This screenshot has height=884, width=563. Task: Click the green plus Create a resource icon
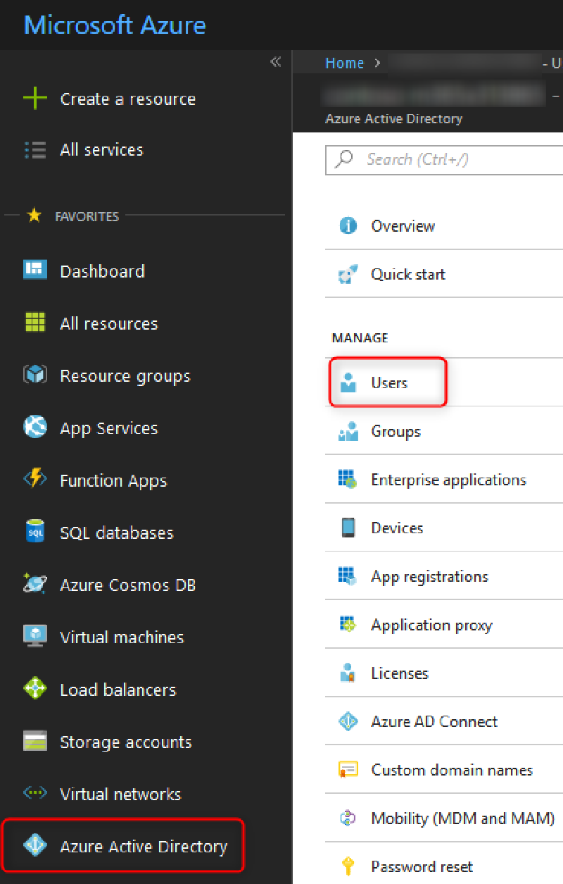(x=35, y=99)
